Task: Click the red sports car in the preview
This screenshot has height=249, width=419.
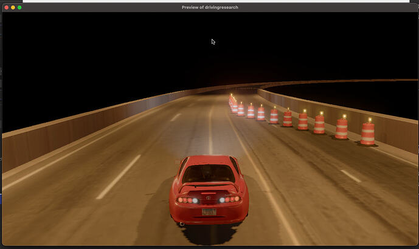Action: [209, 191]
